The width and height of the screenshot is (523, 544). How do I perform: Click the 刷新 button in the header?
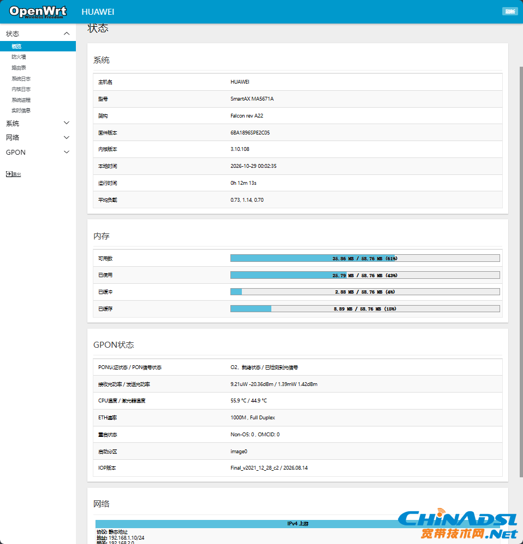(510, 11)
